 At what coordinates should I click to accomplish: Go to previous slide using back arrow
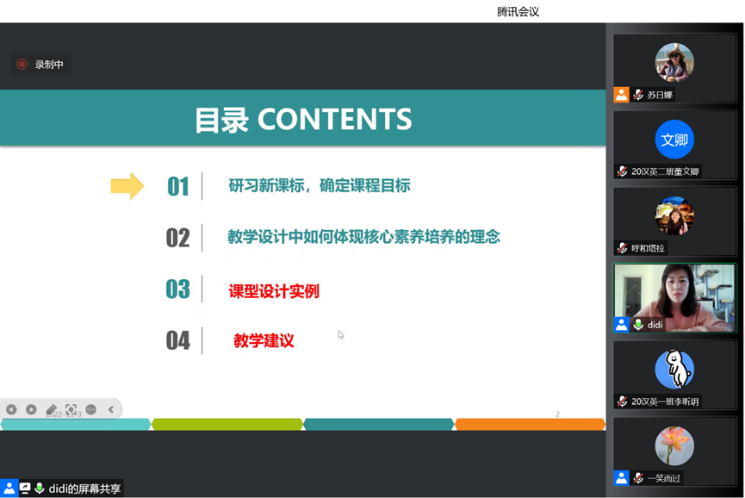tap(11, 409)
